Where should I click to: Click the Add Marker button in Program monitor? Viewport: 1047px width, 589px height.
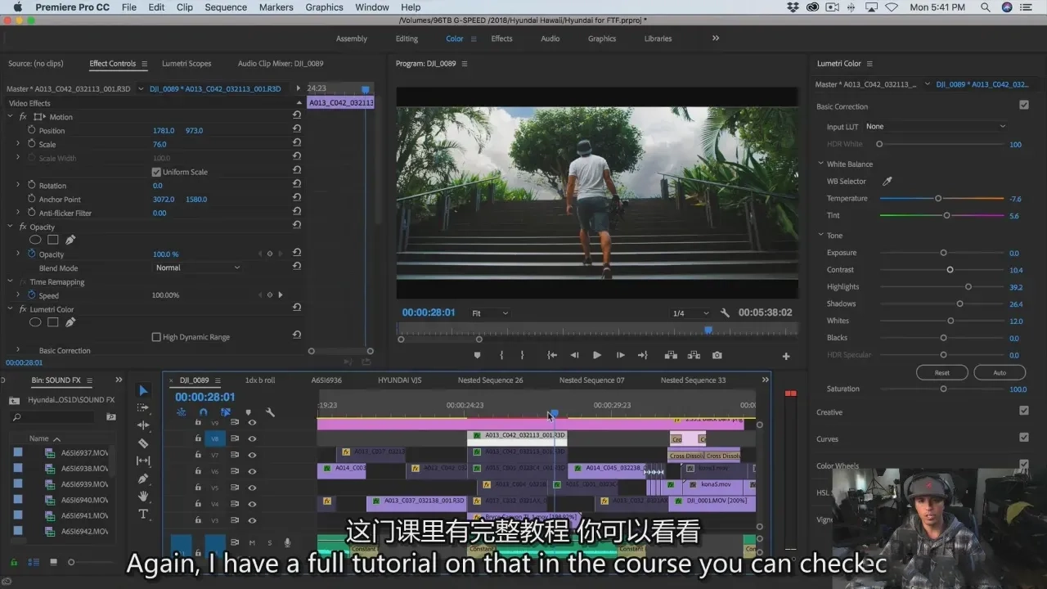pyautogui.click(x=478, y=355)
